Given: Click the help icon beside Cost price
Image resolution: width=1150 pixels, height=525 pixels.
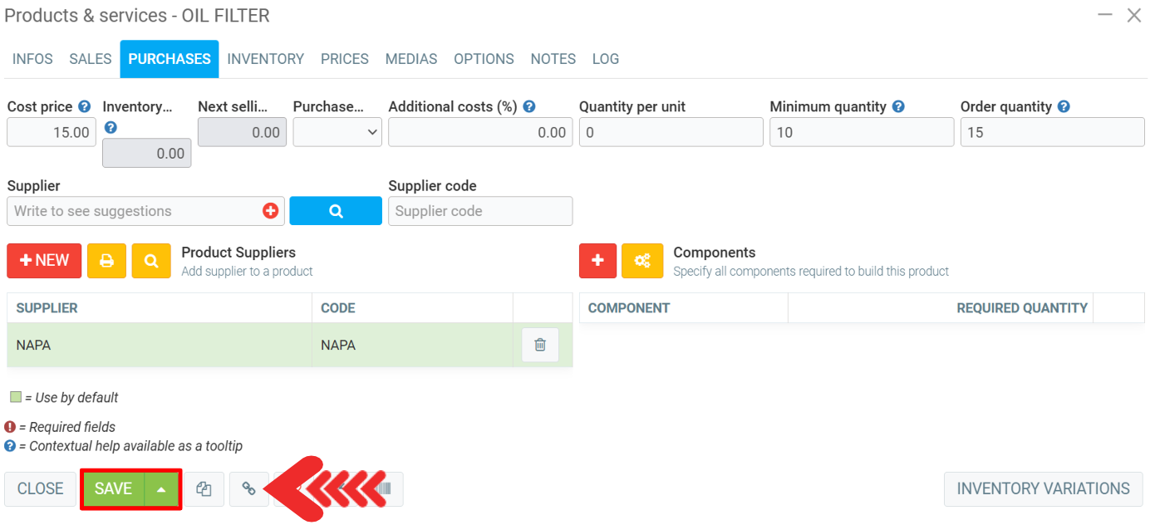Looking at the screenshot, I should click(84, 106).
